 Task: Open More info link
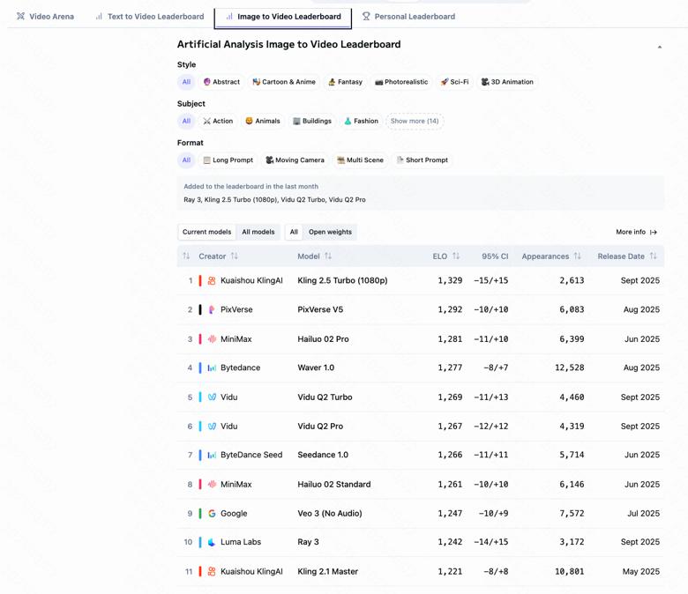tap(636, 232)
